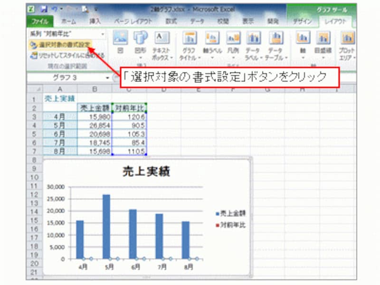
Task: Click cell showing 110.5
Action: point(129,151)
